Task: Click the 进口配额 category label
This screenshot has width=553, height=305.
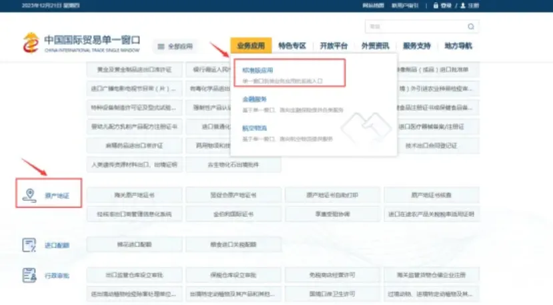Action: coord(57,246)
